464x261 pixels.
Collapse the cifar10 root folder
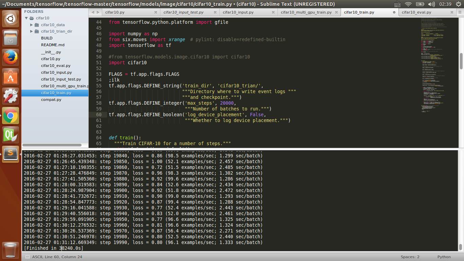coord(26,18)
